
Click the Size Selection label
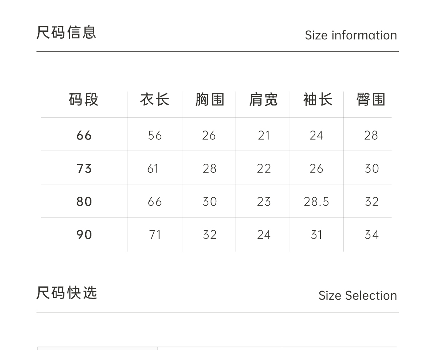[x=358, y=296]
